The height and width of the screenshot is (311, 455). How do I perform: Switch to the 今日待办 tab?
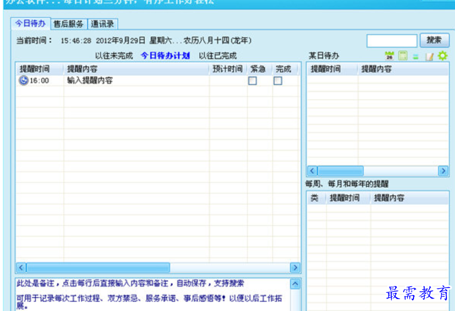pos(31,23)
